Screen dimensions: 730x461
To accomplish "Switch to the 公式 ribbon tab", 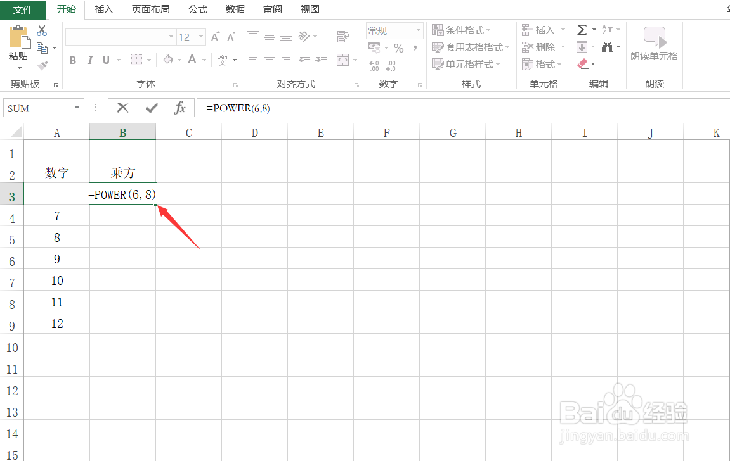I will (x=197, y=9).
